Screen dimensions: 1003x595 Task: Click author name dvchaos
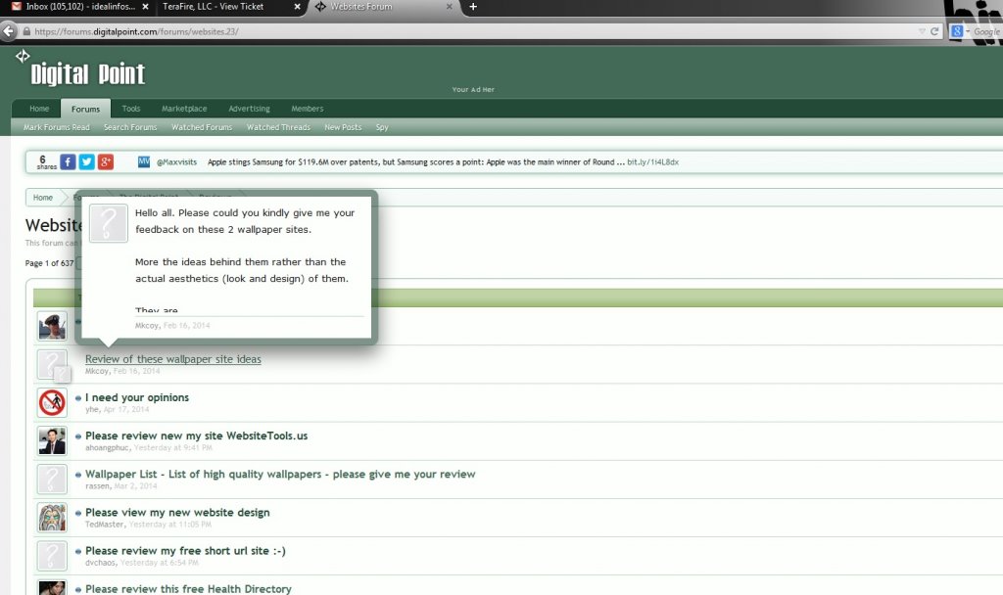pyautogui.click(x=101, y=563)
